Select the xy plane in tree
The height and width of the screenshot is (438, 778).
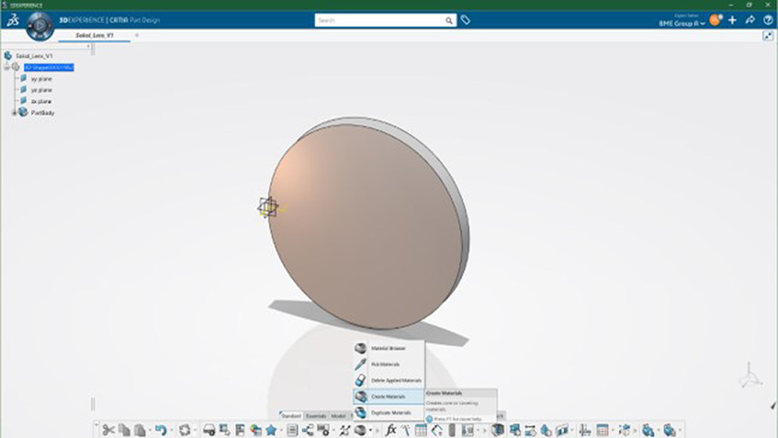(41, 79)
